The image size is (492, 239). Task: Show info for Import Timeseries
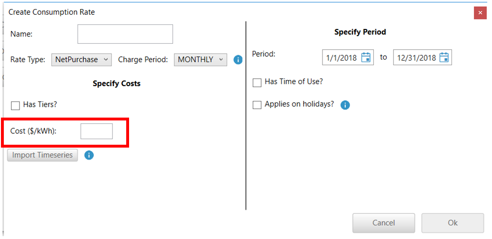pos(89,155)
